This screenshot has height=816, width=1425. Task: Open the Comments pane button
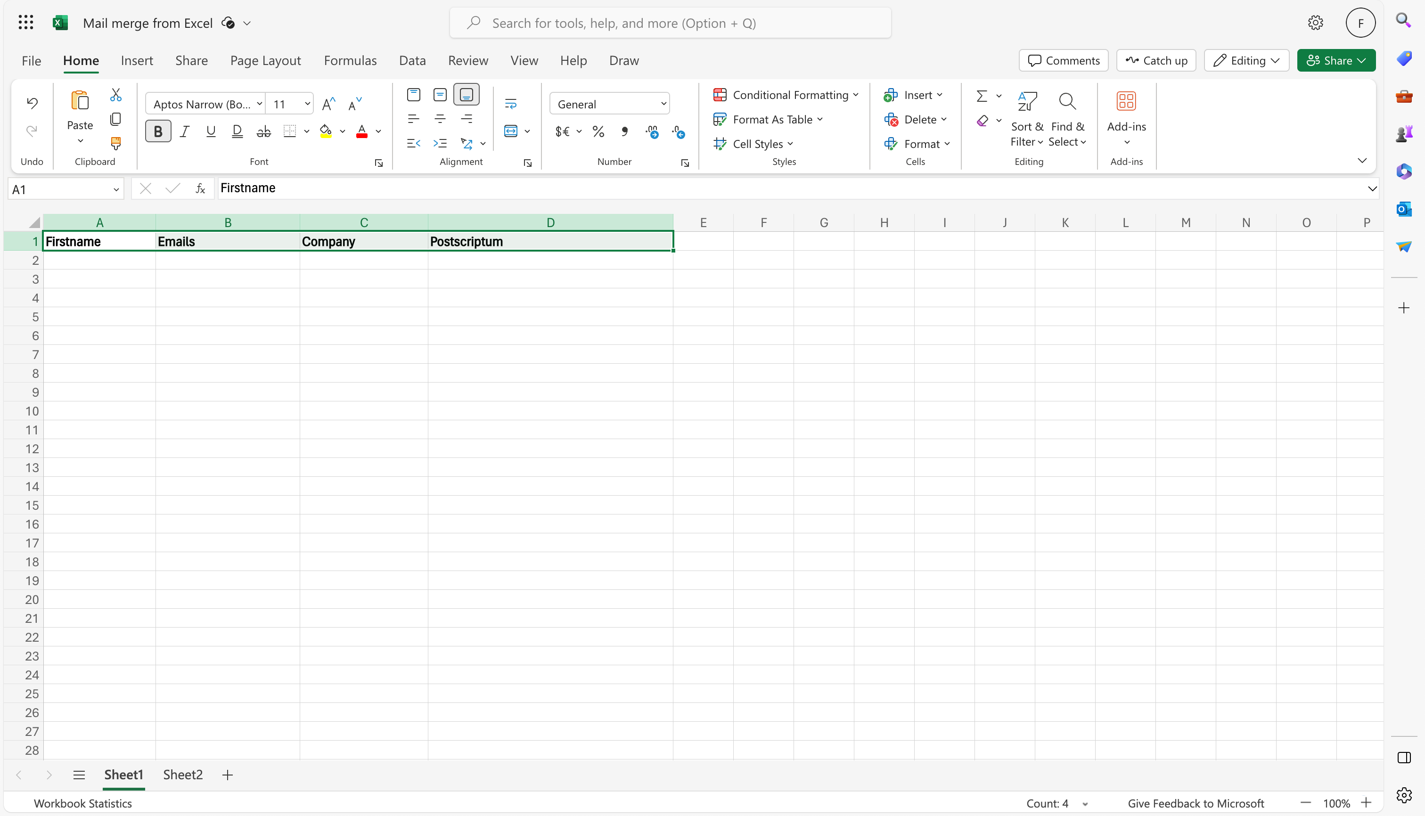coord(1064,60)
